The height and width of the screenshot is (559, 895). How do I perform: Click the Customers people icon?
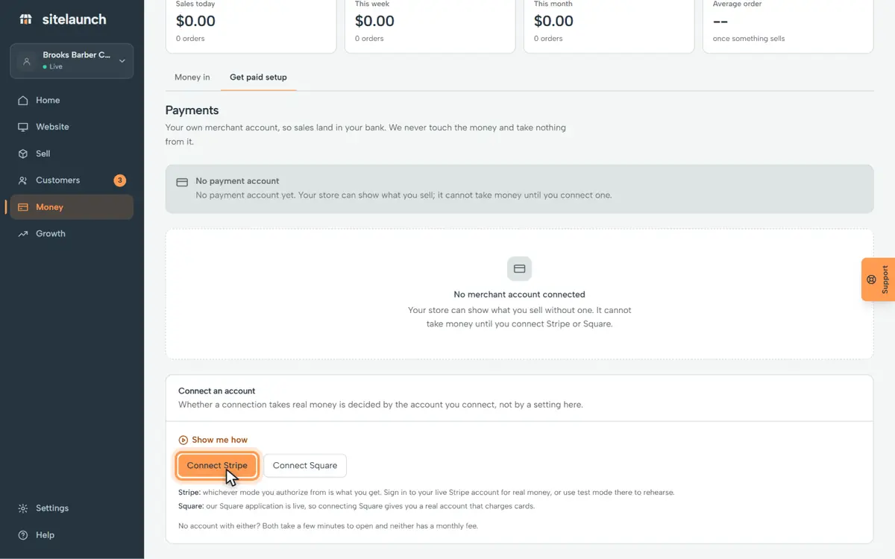click(x=23, y=180)
